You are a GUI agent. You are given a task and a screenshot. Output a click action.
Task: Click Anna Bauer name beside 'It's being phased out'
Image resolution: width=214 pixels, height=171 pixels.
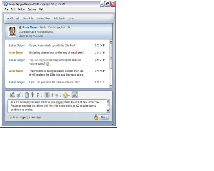click(x=16, y=53)
